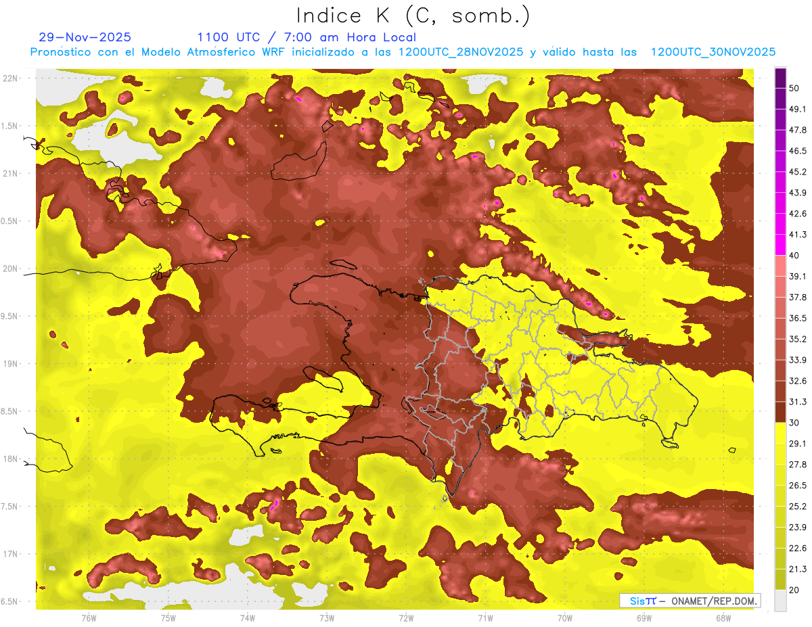Image resolution: width=812 pixels, height=627 pixels.
Task: Click the "74W" longitude label
Action: tap(248, 618)
